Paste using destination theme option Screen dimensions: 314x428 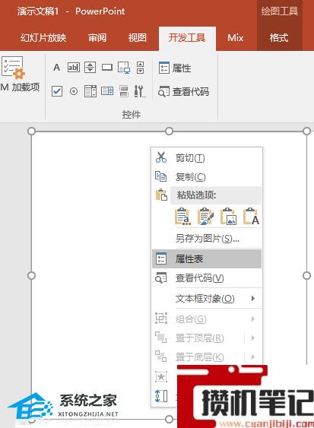[x=182, y=217]
